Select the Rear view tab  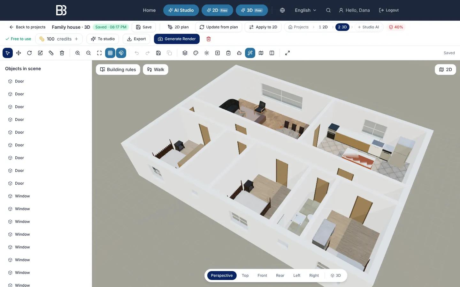click(x=280, y=276)
